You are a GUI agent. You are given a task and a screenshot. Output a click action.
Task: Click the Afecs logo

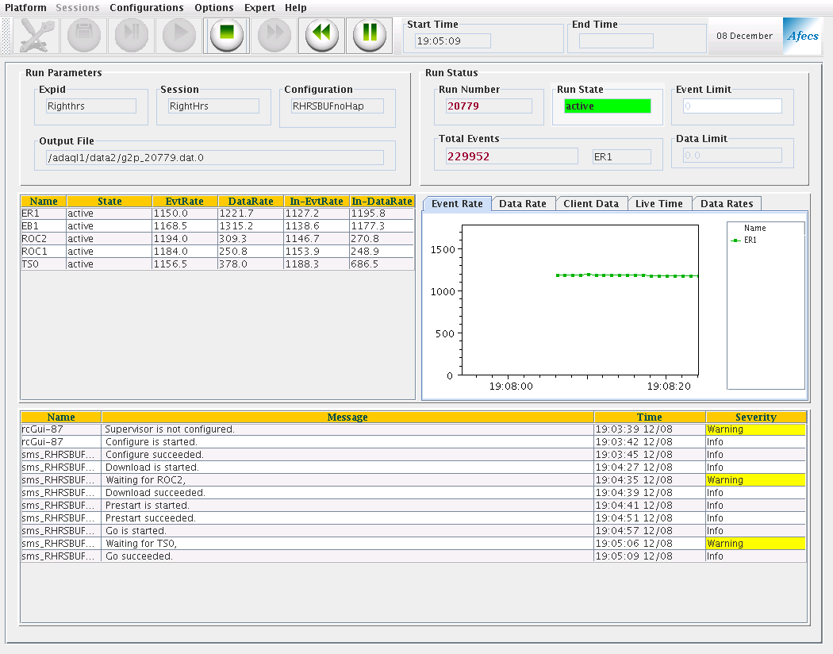(x=802, y=36)
